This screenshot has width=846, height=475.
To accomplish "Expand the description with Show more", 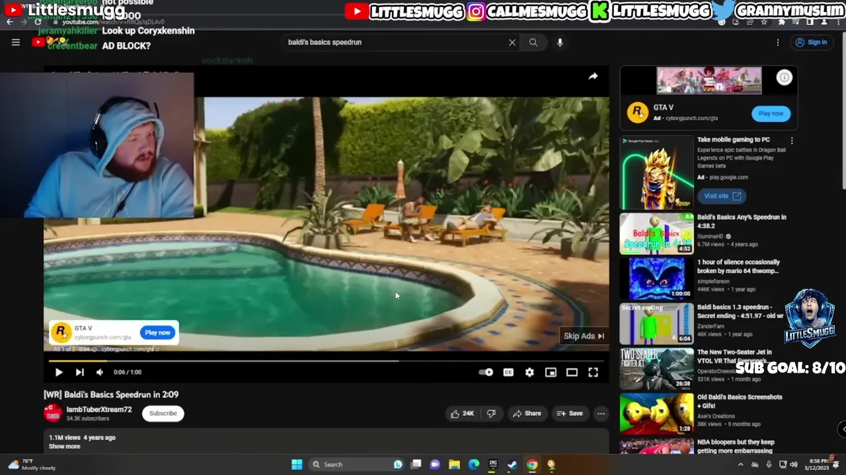I will (64, 447).
